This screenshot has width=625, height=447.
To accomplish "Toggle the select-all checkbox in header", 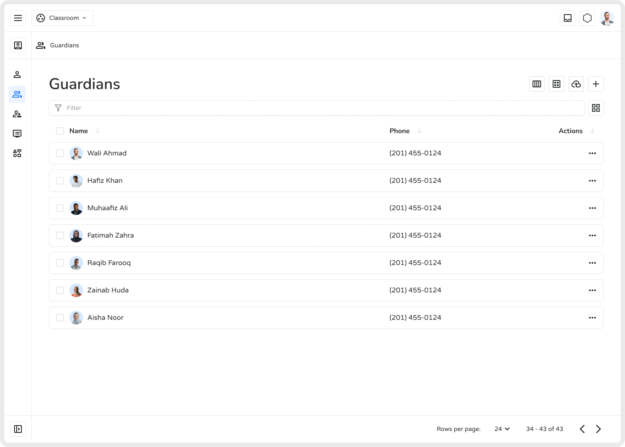I will pyautogui.click(x=60, y=131).
